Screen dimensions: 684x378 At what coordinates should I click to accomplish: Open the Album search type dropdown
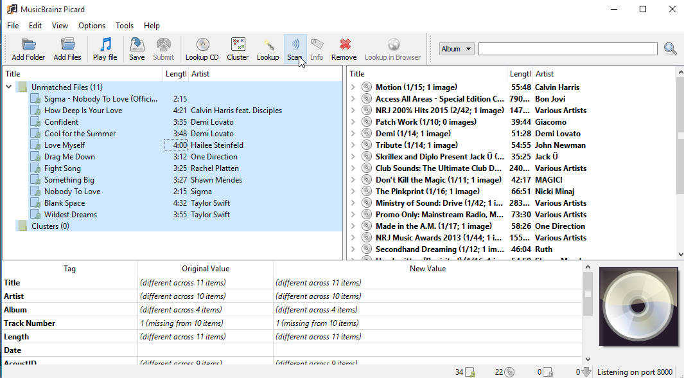[457, 49]
